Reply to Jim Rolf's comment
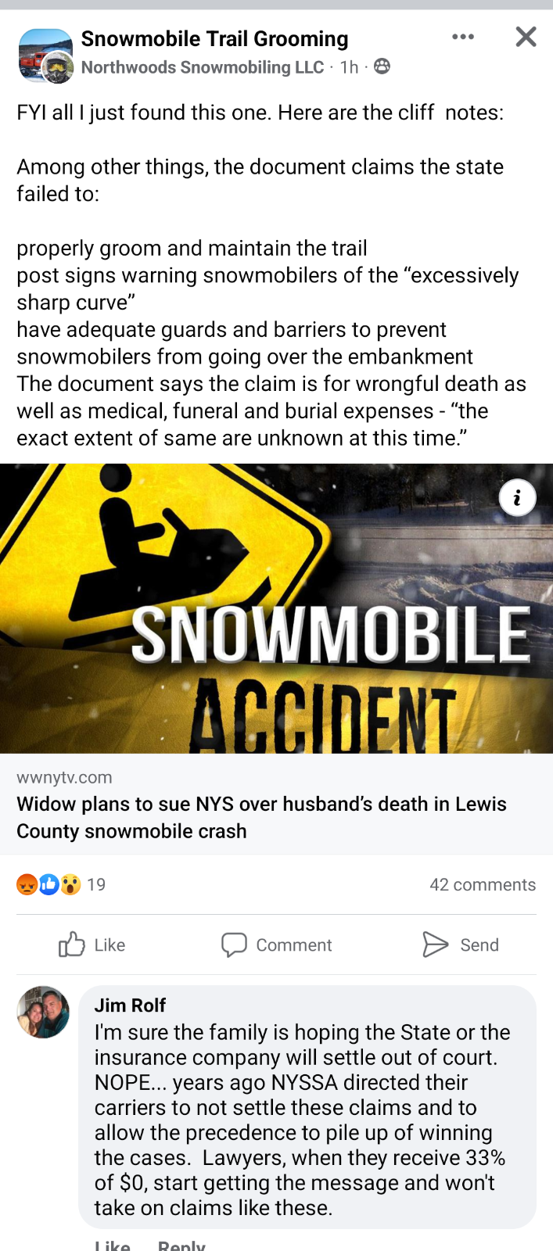Screen dimensions: 553x1251 point(181,1245)
